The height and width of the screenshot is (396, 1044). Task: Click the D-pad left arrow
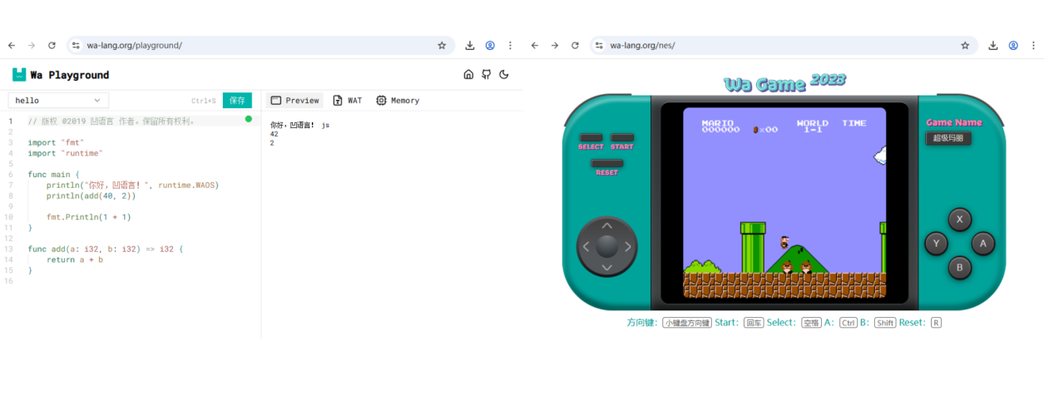pos(586,246)
